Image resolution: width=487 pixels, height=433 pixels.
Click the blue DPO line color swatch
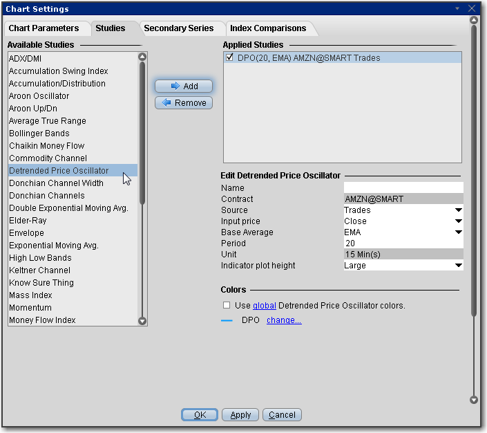point(227,320)
